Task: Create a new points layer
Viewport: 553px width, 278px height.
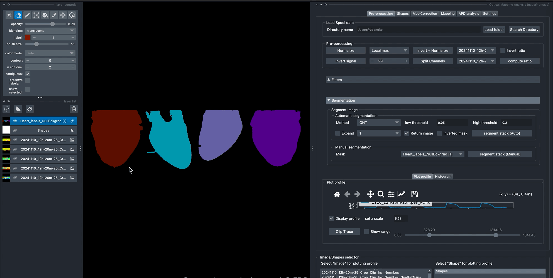Action: tap(6, 109)
